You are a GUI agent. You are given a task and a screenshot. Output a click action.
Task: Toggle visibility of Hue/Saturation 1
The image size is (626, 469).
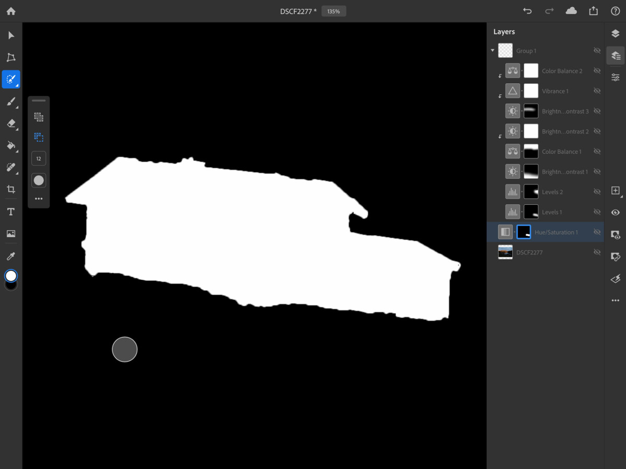click(x=597, y=232)
